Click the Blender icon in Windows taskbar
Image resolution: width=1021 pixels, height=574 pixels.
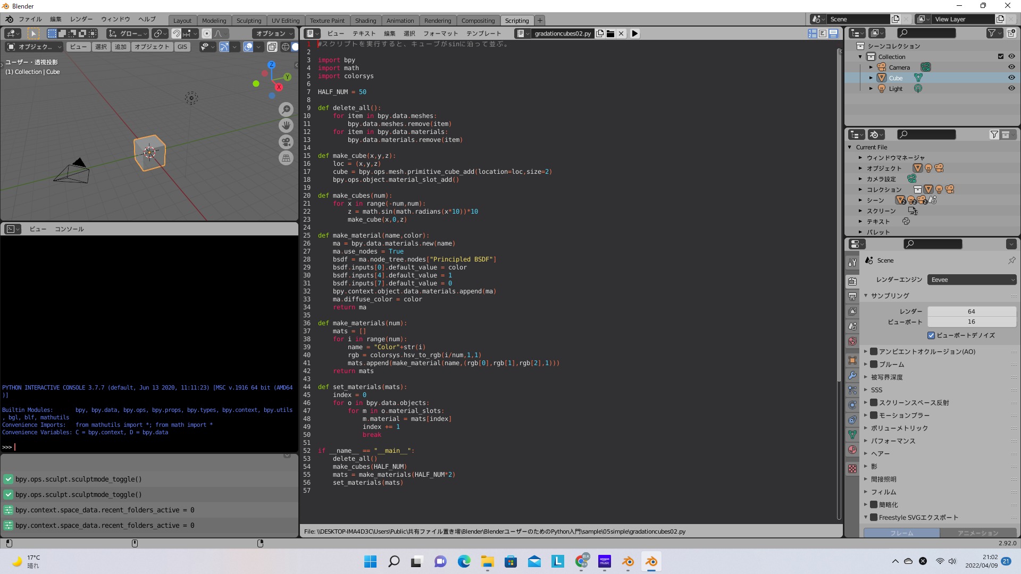651,562
